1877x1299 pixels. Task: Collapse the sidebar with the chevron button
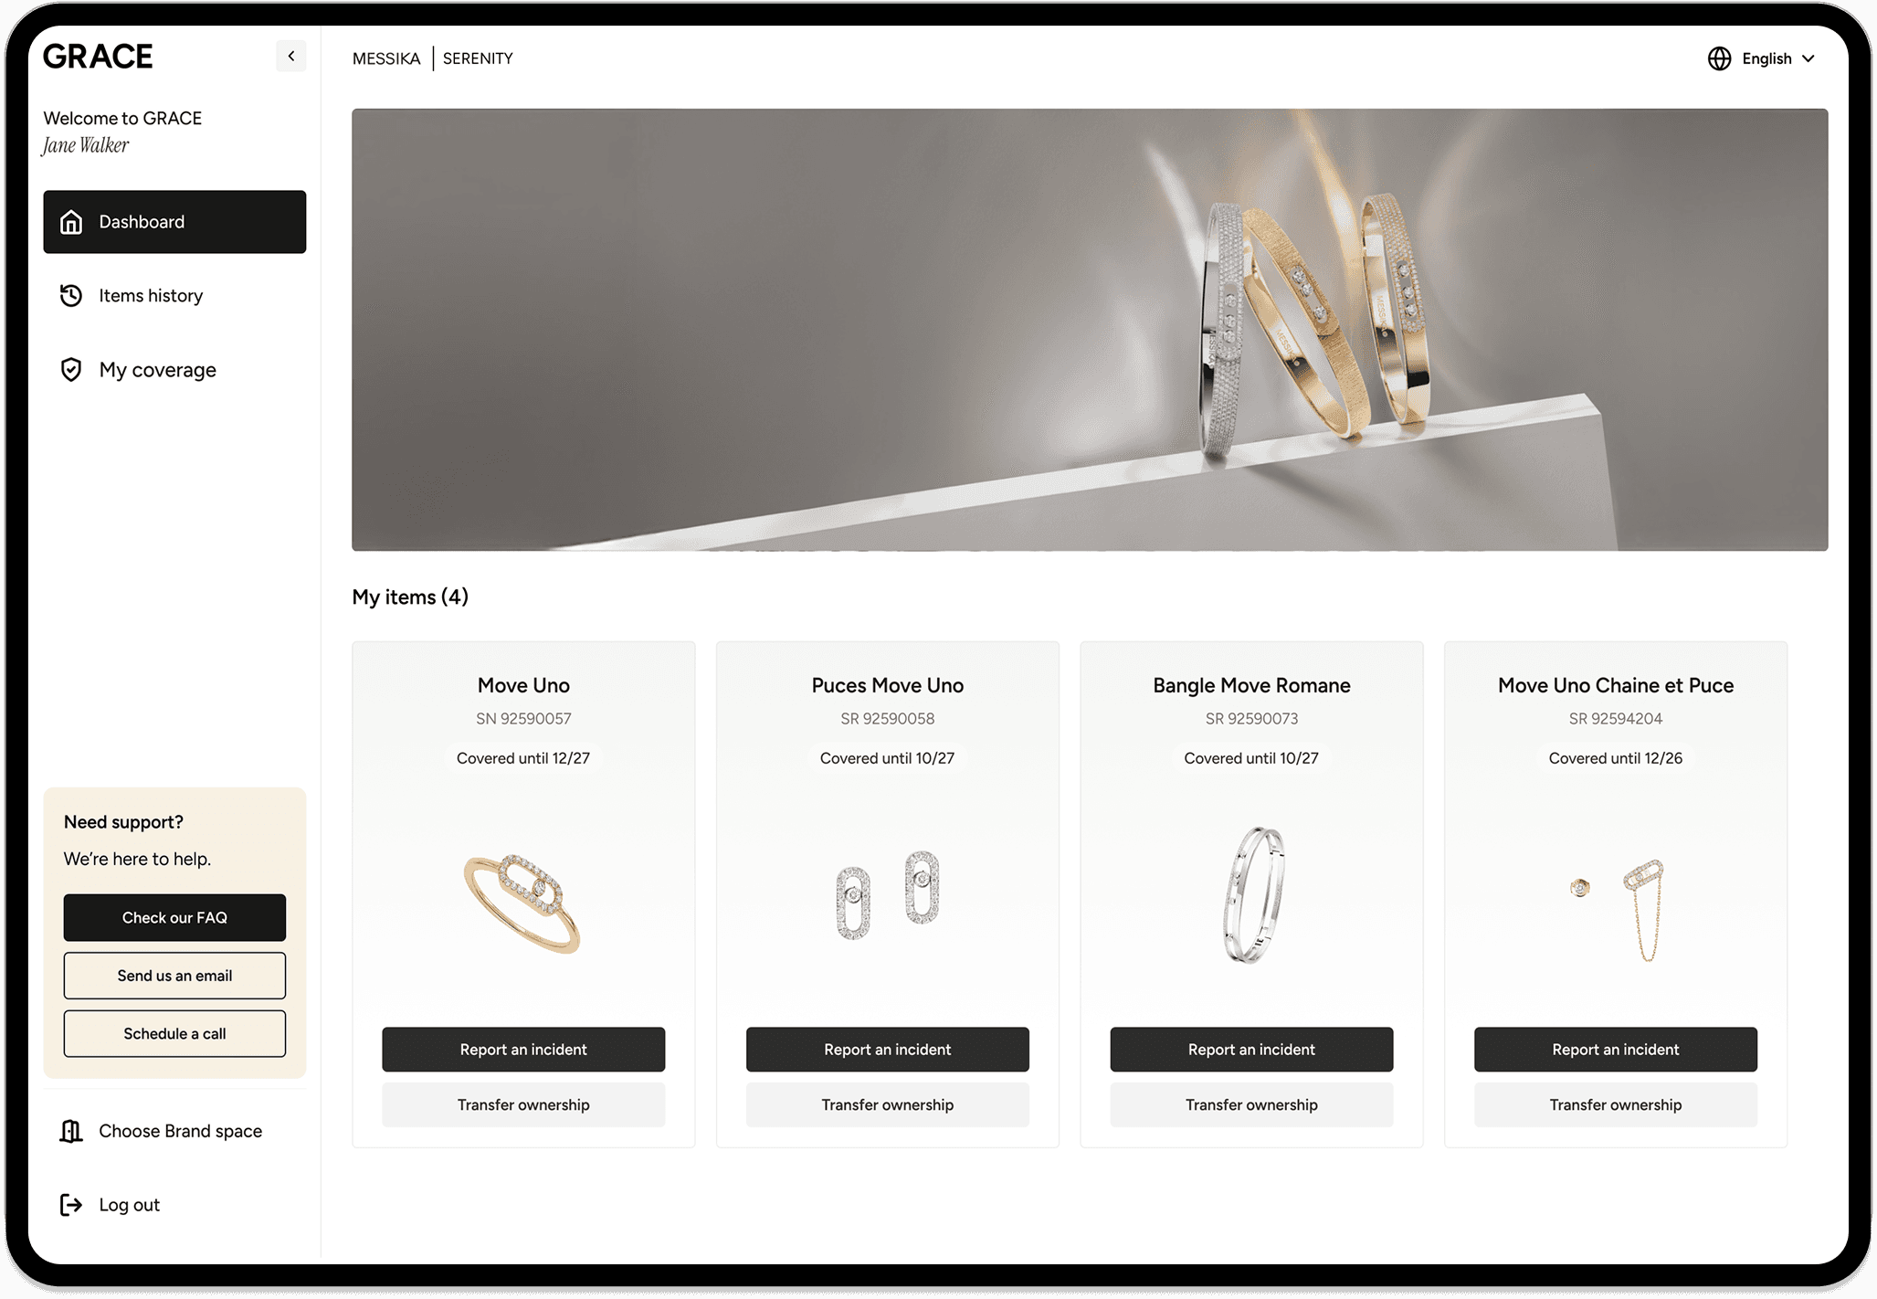tap(291, 57)
